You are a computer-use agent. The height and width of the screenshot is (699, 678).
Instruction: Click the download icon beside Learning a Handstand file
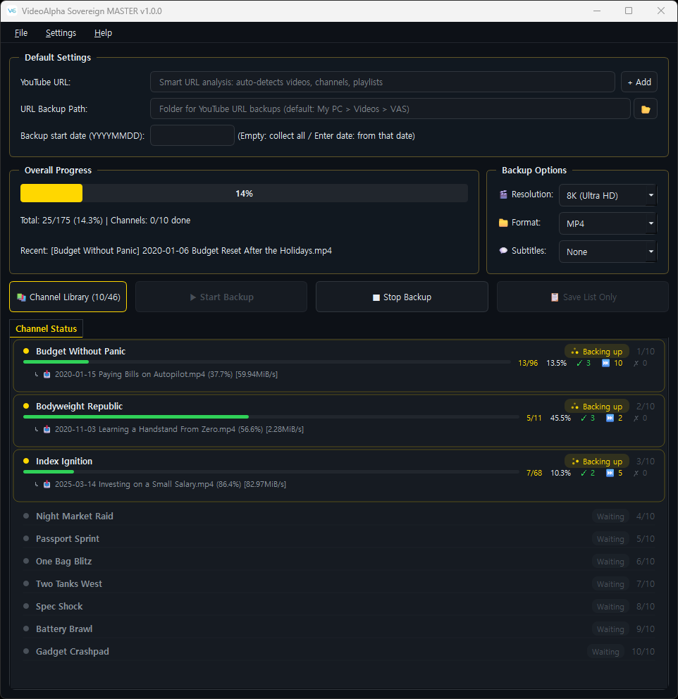click(47, 429)
